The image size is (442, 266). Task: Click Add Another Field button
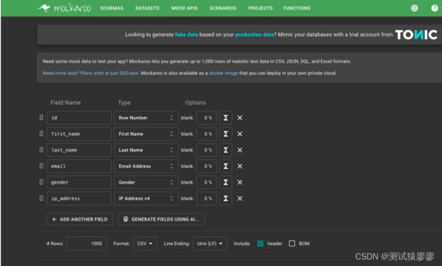[x=80, y=219]
